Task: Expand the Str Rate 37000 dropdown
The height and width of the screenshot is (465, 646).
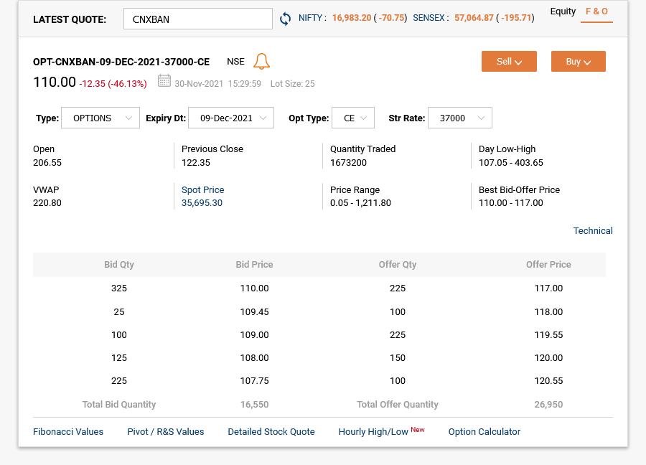Action: tap(460, 118)
